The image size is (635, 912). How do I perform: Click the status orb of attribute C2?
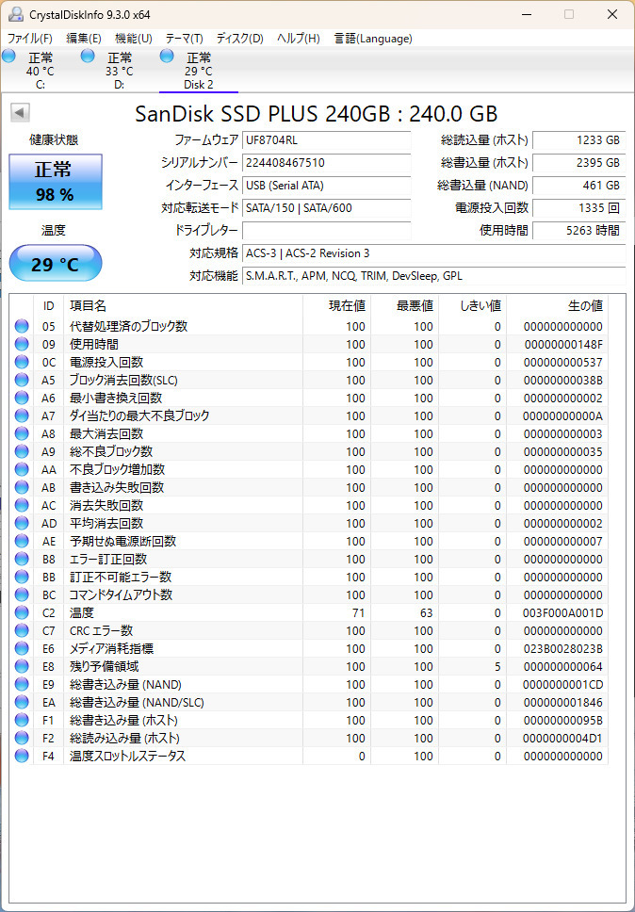[x=22, y=613]
